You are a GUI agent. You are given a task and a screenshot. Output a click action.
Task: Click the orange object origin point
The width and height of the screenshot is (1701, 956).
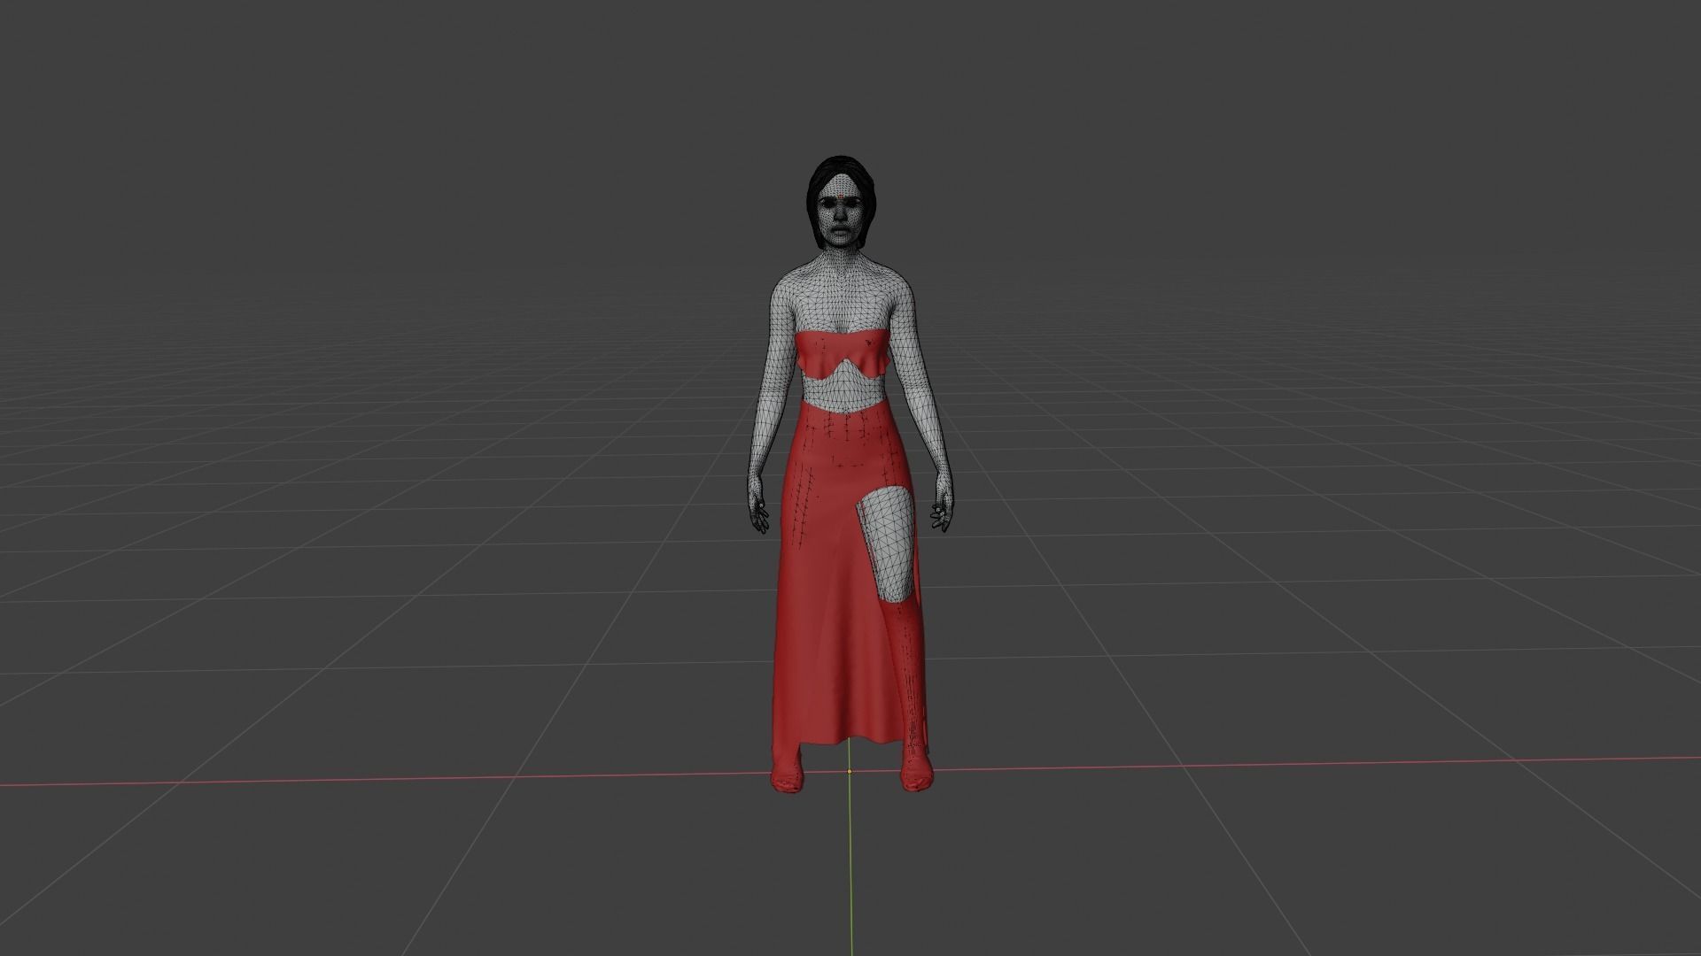point(850,771)
